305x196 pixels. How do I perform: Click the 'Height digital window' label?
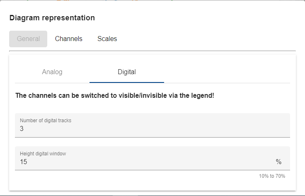tap(43, 153)
